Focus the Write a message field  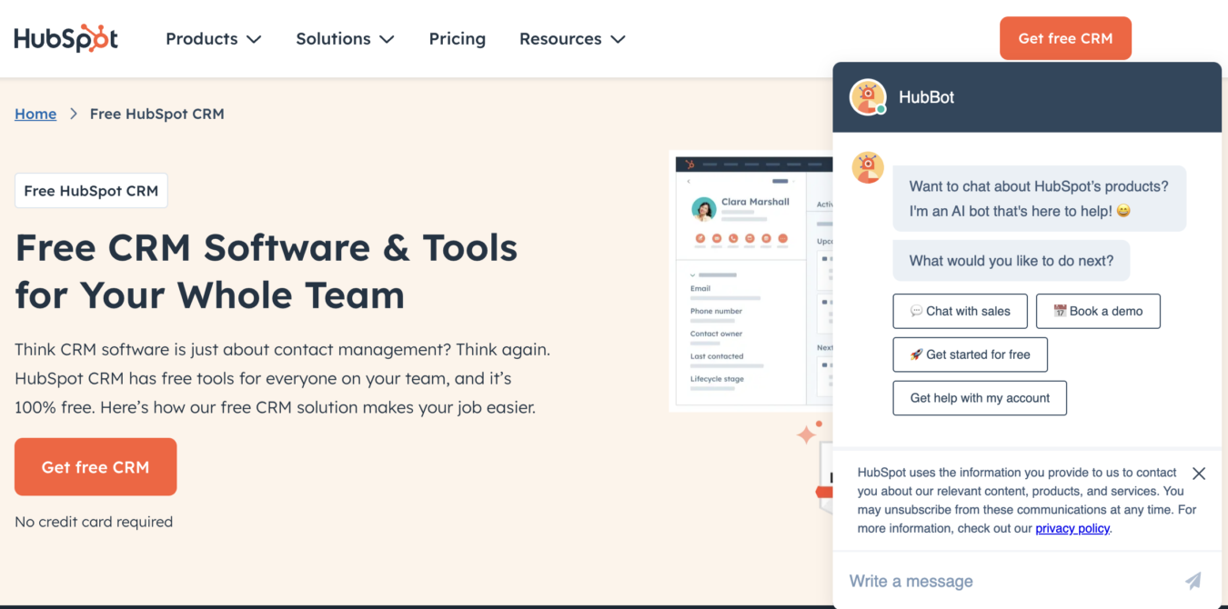click(1010, 581)
